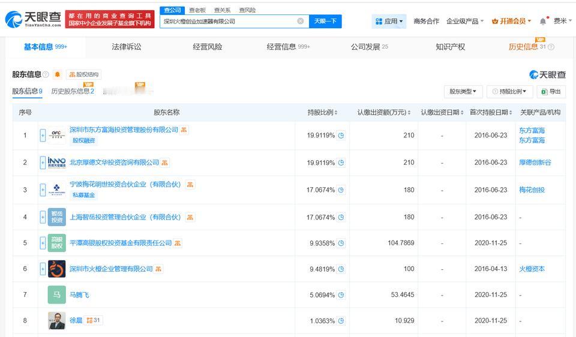Click 徐晨's profile photo
Viewport: 576px width, 337px height.
coord(56,320)
